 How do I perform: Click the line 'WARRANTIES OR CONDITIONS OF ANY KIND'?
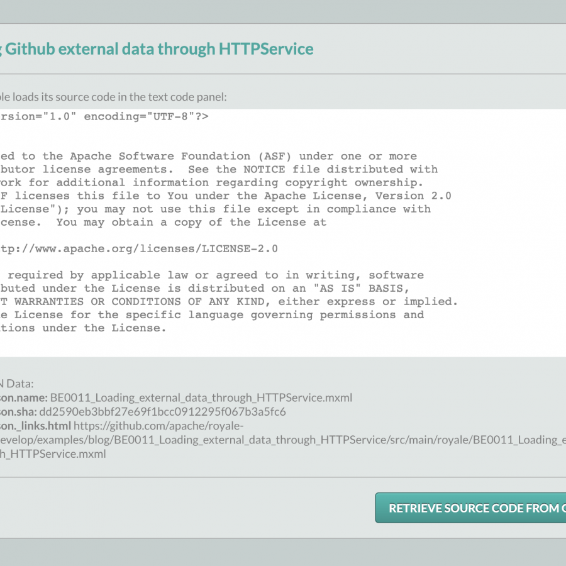226,301
